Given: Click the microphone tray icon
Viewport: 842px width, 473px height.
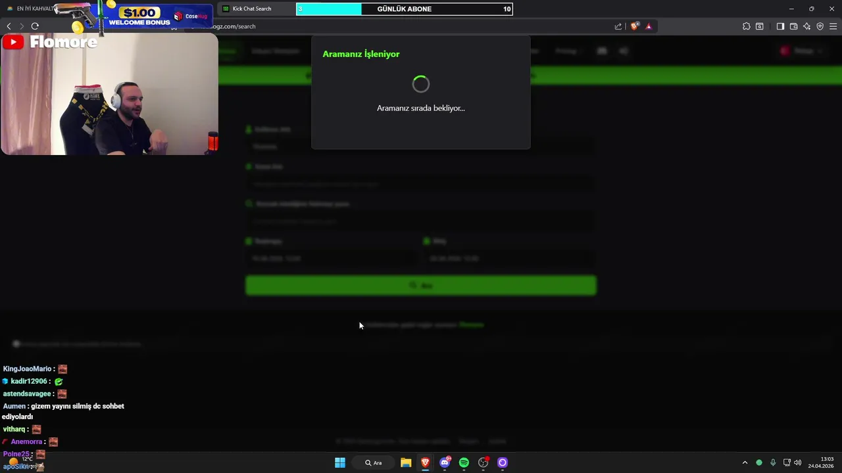Looking at the screenshot, I should 773,462.
